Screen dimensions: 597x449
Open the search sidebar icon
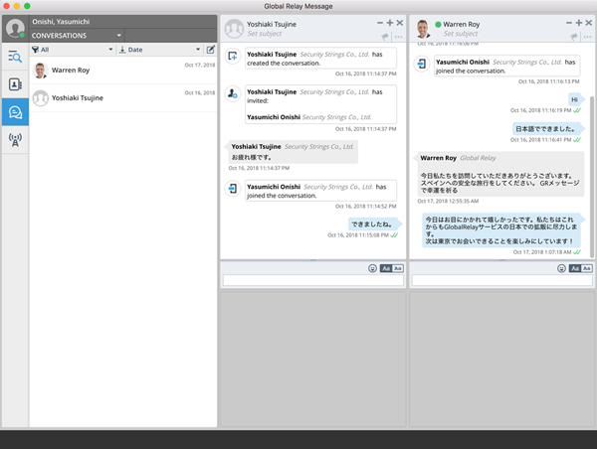(15, 57)
